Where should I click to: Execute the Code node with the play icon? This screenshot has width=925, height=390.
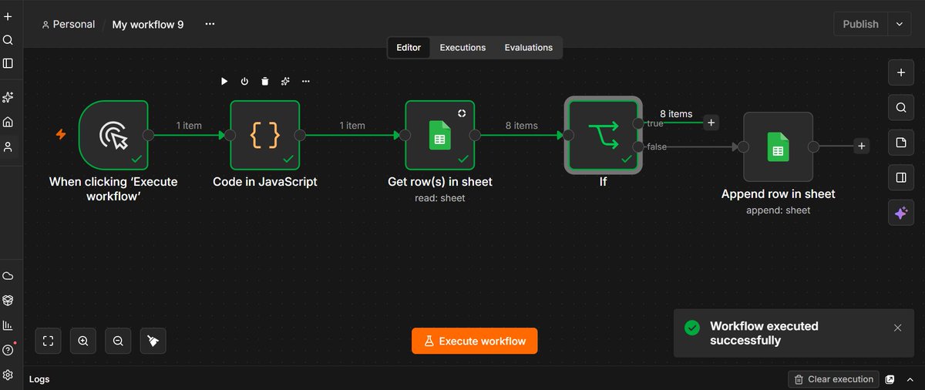click(224, 81)
